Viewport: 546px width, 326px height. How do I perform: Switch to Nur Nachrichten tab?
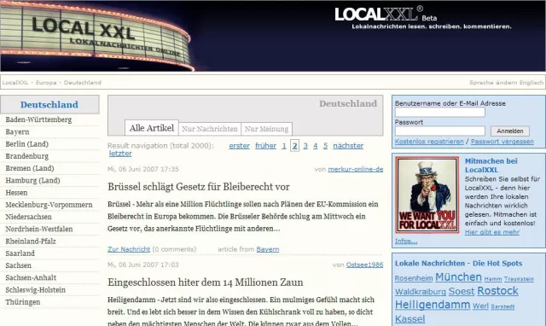[210, 129]
